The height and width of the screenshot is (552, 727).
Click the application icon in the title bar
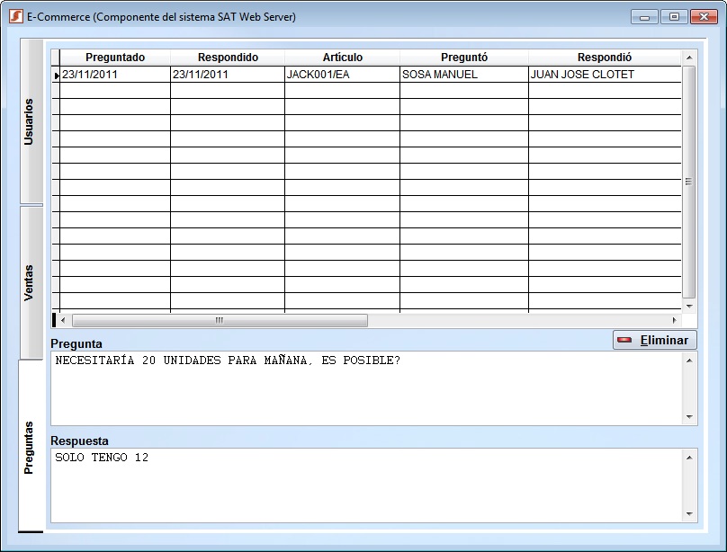(x=15, y=17)
